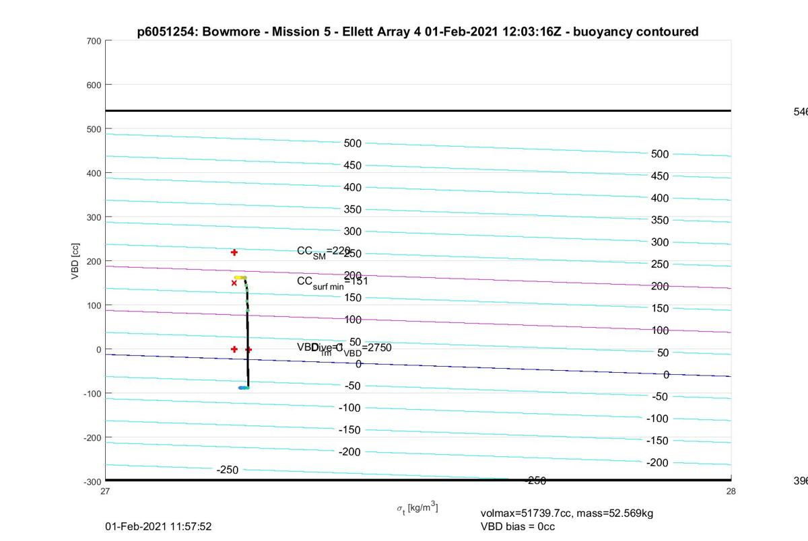Click the timestamp '01-Feb-2021 11:57:52'
Screen dimensions: 808x541
tap(158, 526)
